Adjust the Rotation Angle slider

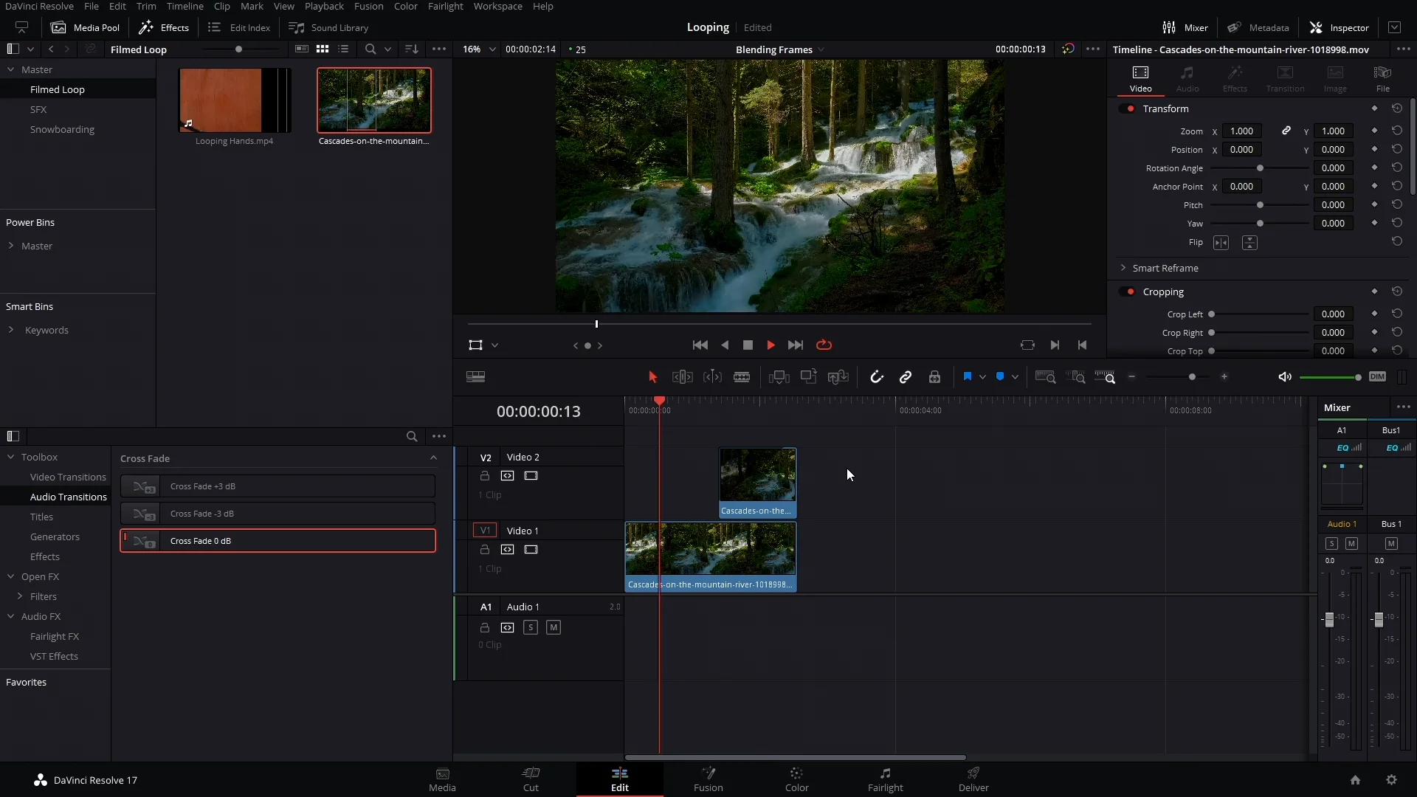click(x=1260, y=168)
